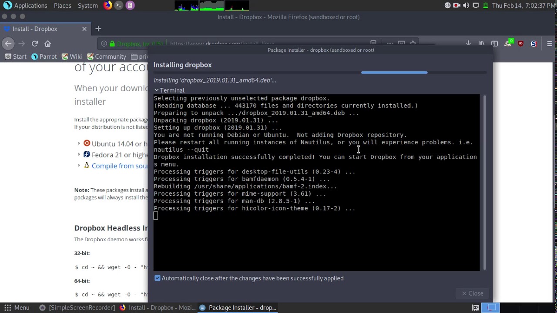Image resolution: width=557 pixels, height=313 pixels.
Task: Click the extension icon with green badge
Action: click(508, 43)
